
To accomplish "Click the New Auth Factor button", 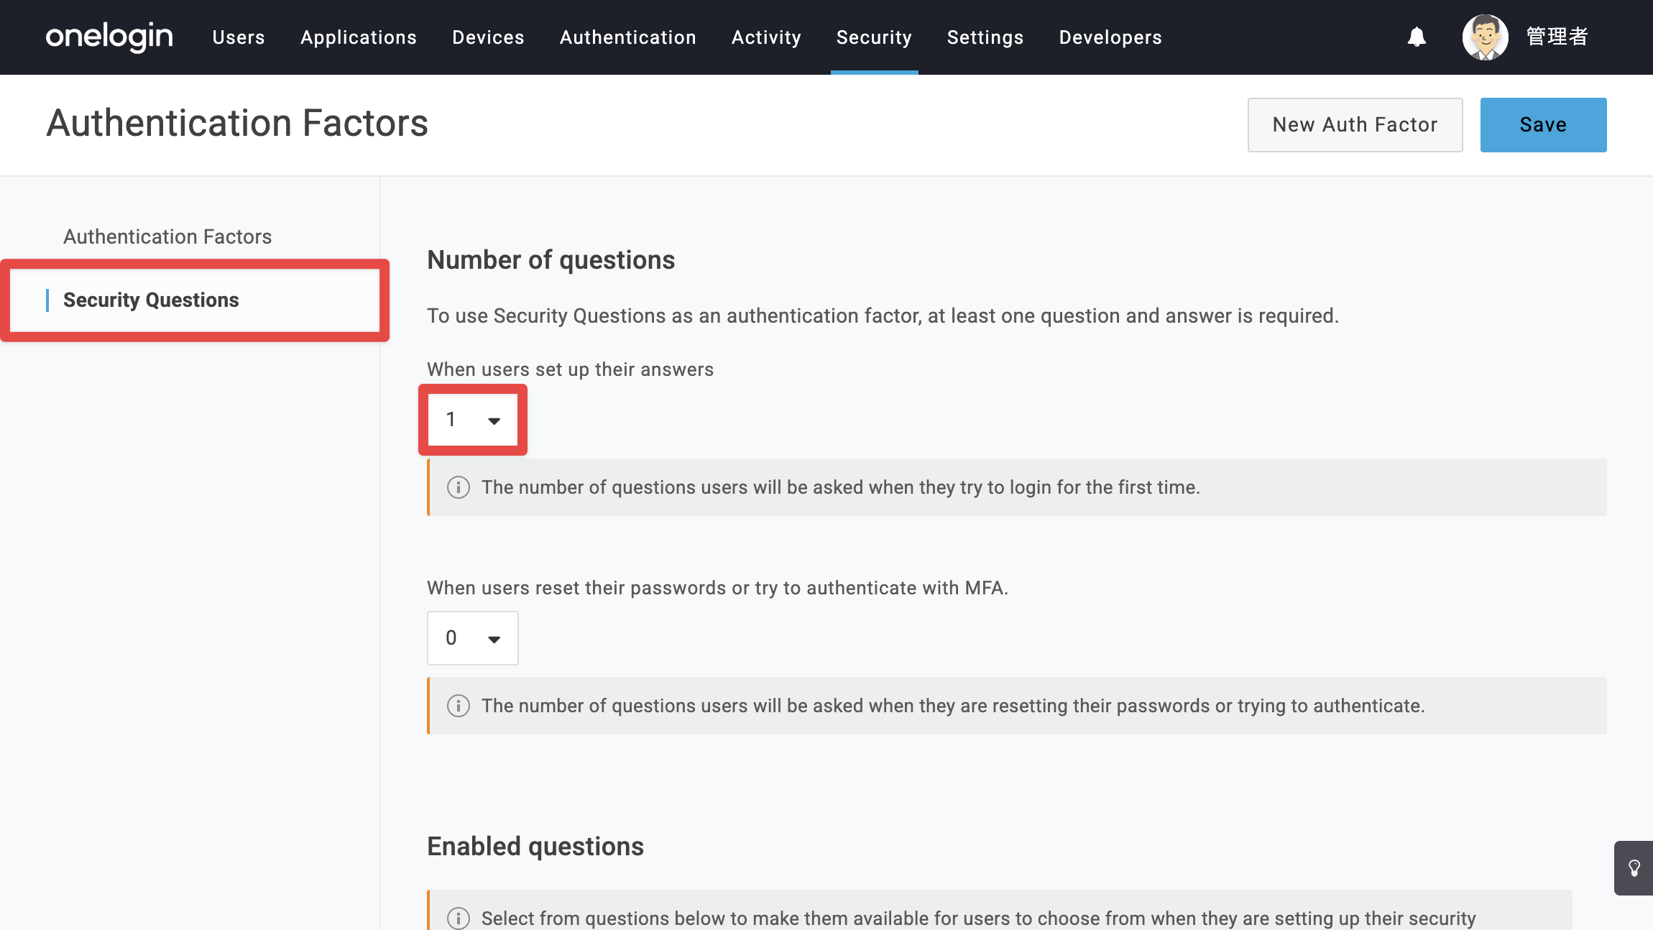I will [1355, 125].
